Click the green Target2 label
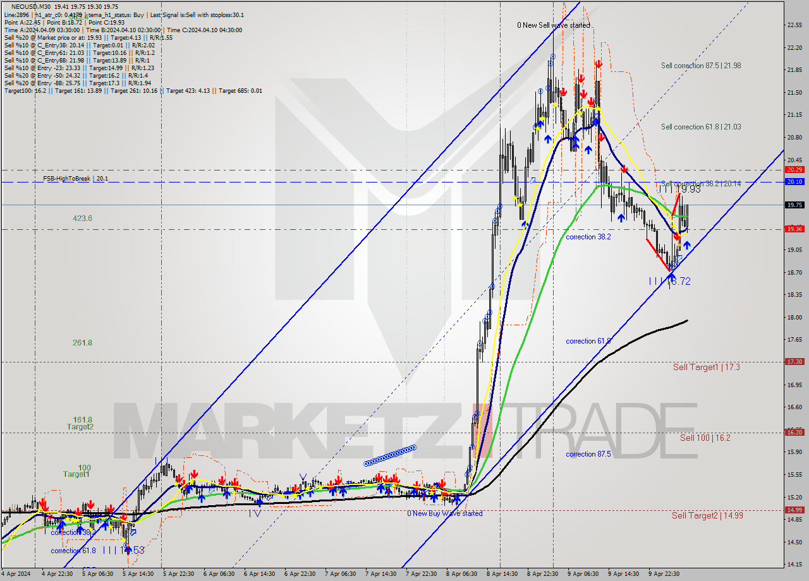Screen dimensions: 809x581 80,427
